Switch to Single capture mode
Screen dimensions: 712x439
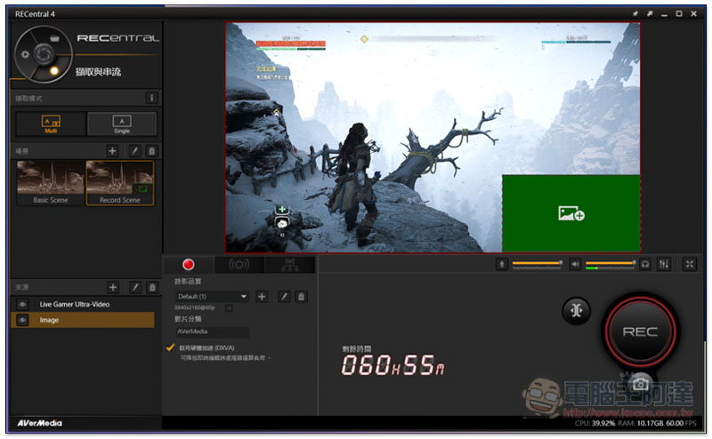point(122,124)
